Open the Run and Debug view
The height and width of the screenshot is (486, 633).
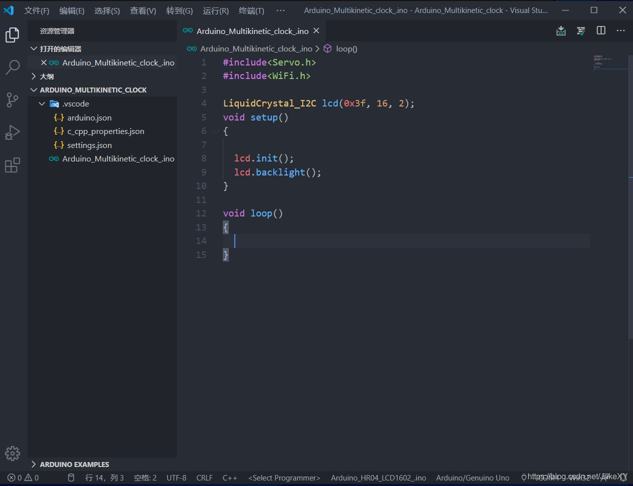coord(12,132)
